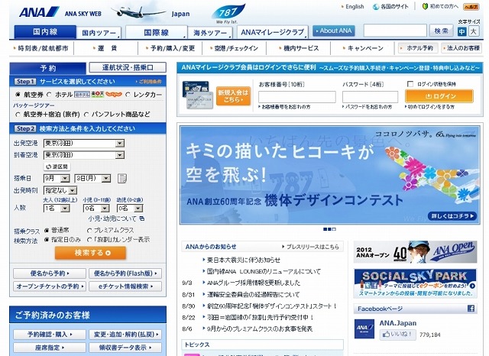Click the パスワード input field

click(370, 97)
